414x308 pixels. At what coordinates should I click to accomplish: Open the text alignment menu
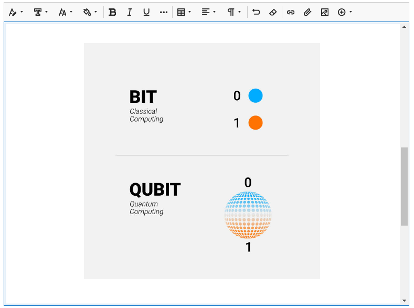tap(208, 12)
